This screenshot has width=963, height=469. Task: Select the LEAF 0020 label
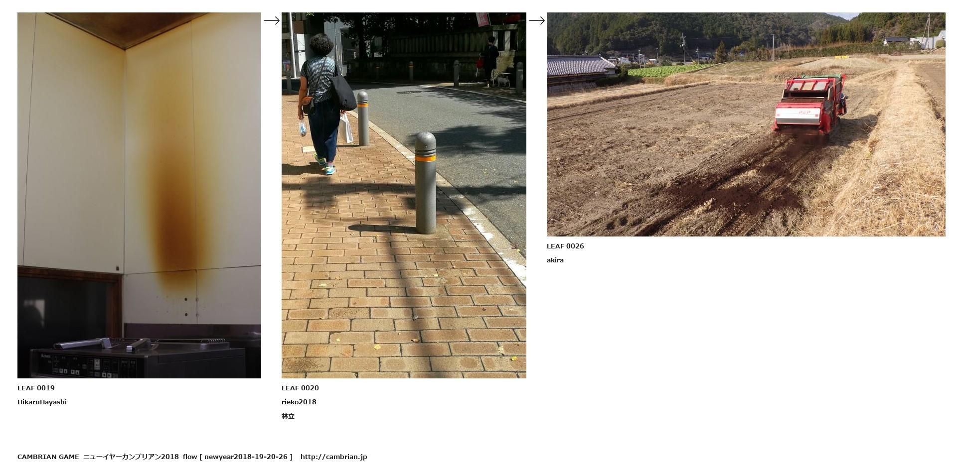(300, 388)
